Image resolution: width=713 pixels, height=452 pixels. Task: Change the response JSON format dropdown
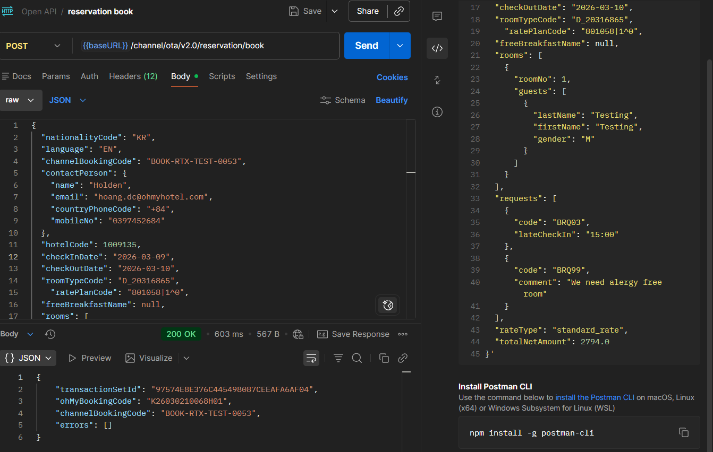29,358
